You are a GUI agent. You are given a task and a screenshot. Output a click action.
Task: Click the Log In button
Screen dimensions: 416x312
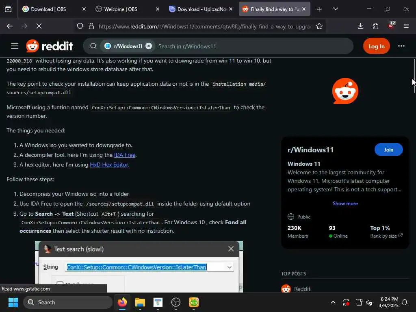click(x=376, y=46)
